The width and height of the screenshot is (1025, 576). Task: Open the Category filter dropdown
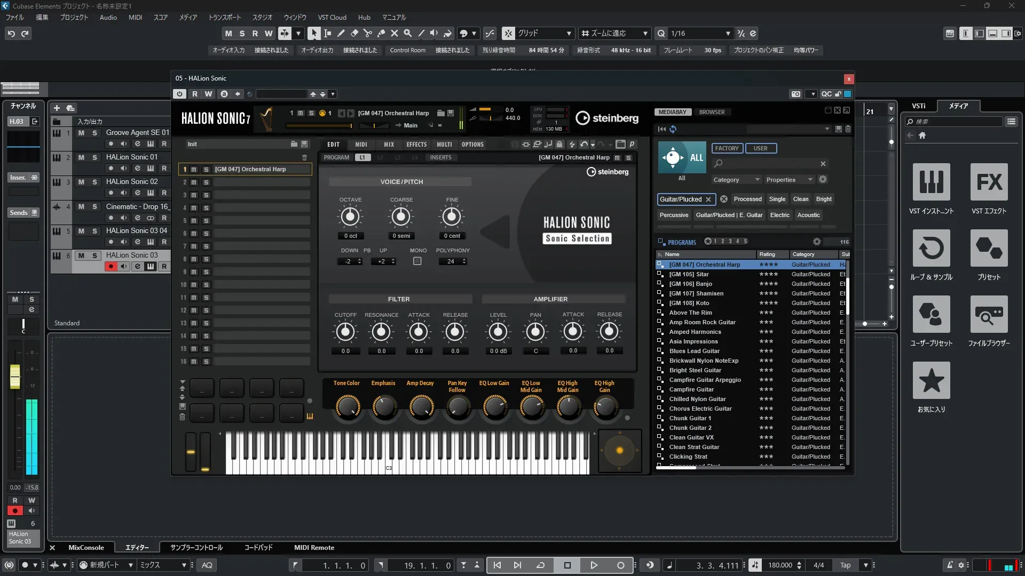[736, 180]
